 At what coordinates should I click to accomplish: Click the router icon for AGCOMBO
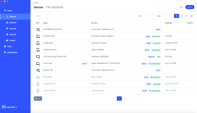pyautogui.click(x=38, y=29)
